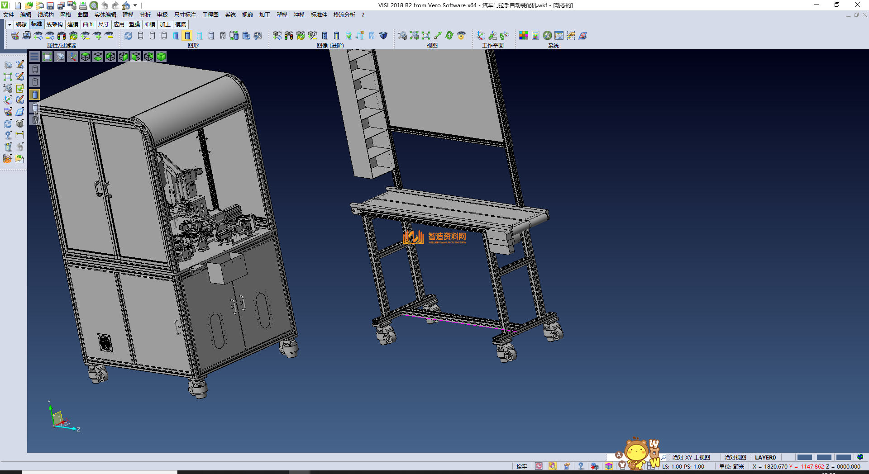Expand the quick access toolbar dropdown arrow
Image resolution: width=869 pixels, height=474 pixels.
(135, 5)
